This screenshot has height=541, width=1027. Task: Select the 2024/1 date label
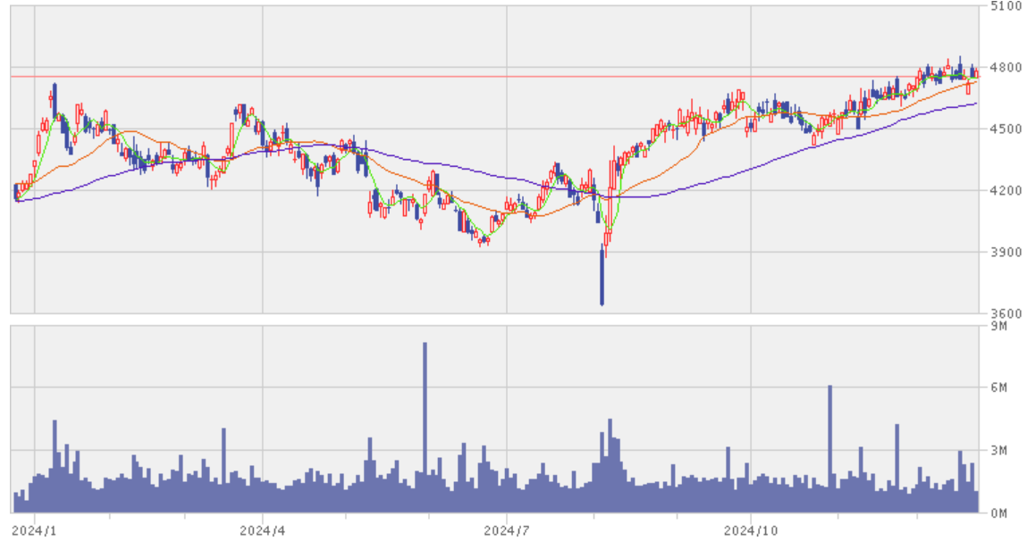coord(35,530)
